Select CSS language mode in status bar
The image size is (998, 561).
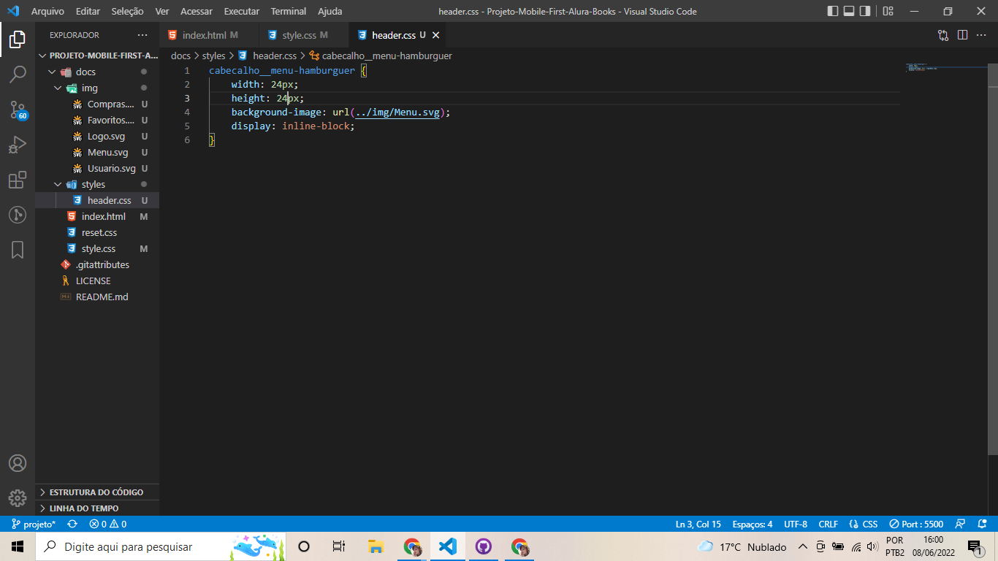[864, 524]
